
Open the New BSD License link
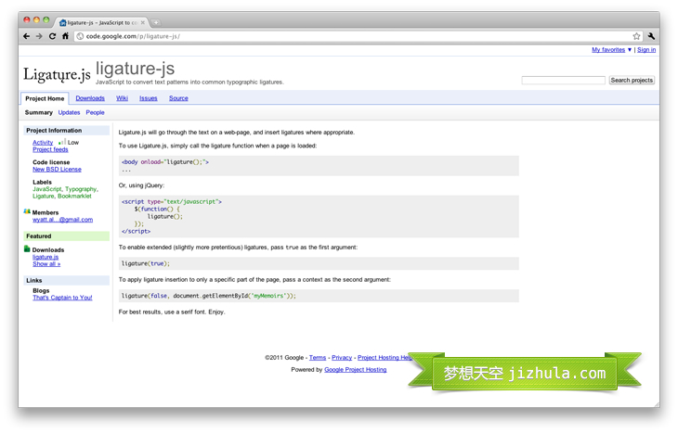57,170
